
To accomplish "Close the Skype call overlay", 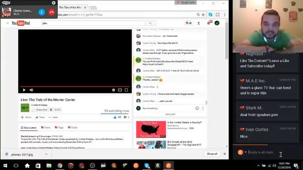I will 53,3.
